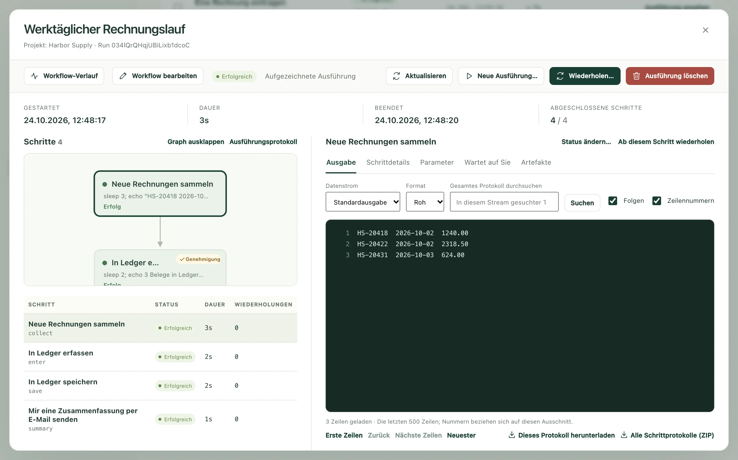Select Neue Rechnungen sammeln graph node
The image size is (738, 460).
tap(160, 194)
